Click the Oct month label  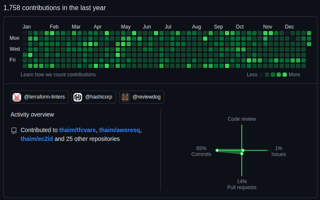(x=240, y=27)
